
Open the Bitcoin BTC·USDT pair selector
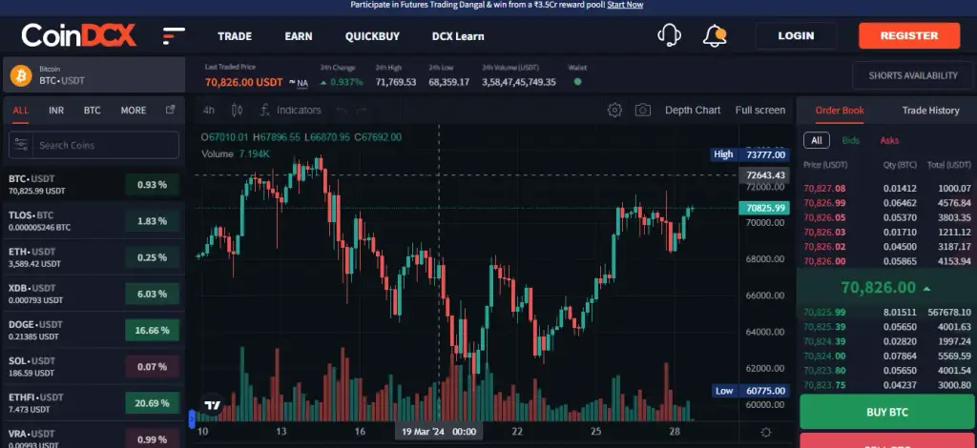click(94, 75)
